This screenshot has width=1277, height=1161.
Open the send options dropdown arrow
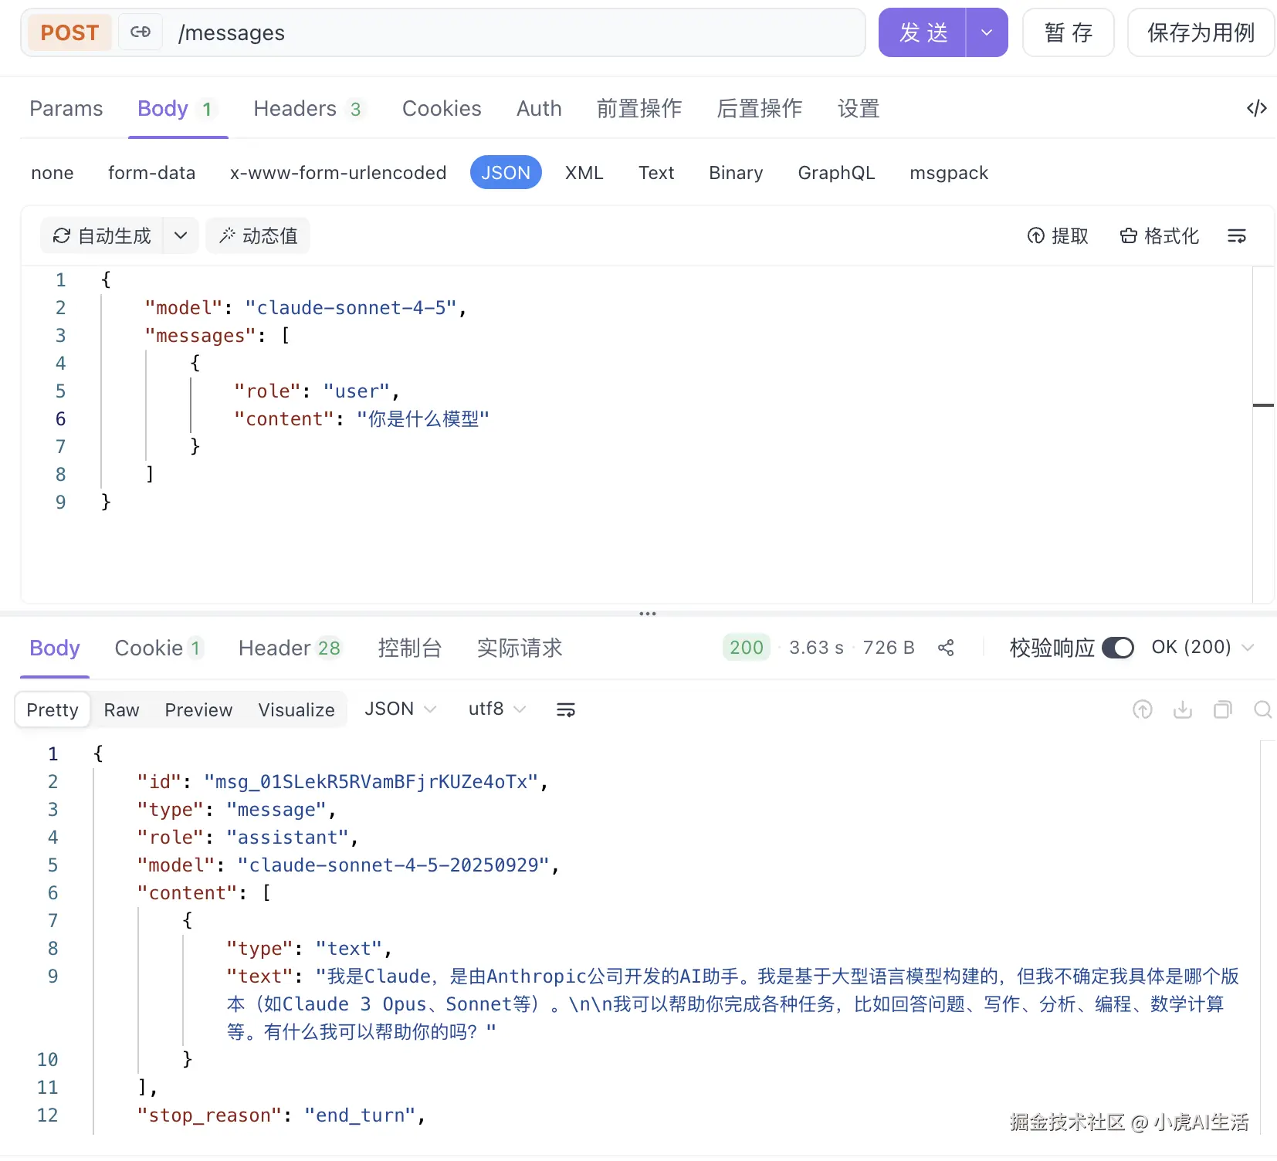(986, 32)
